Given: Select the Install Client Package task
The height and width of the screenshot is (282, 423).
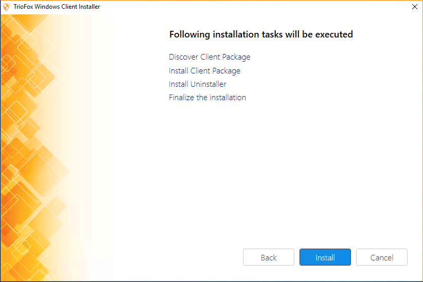Looking at the screenshot, I should coord(204,71).
